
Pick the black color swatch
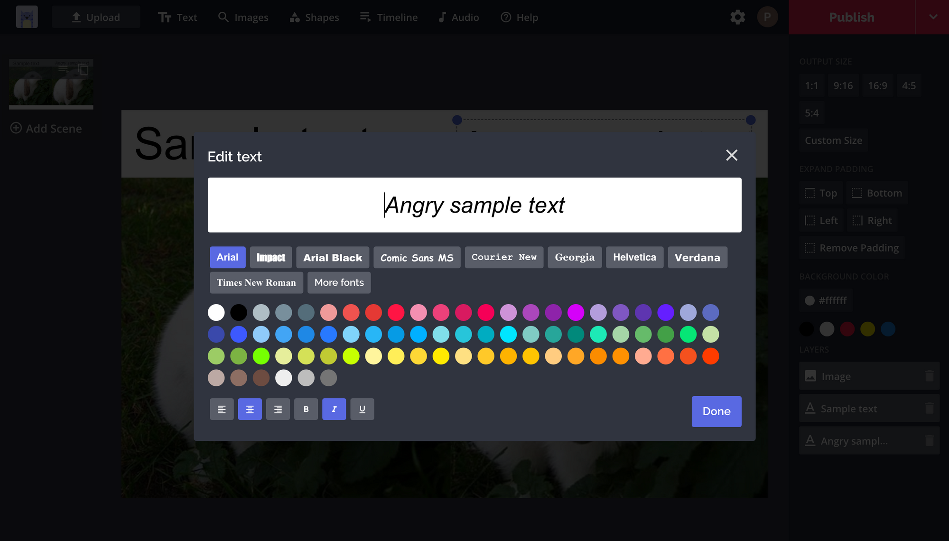(x=239, y=312)
